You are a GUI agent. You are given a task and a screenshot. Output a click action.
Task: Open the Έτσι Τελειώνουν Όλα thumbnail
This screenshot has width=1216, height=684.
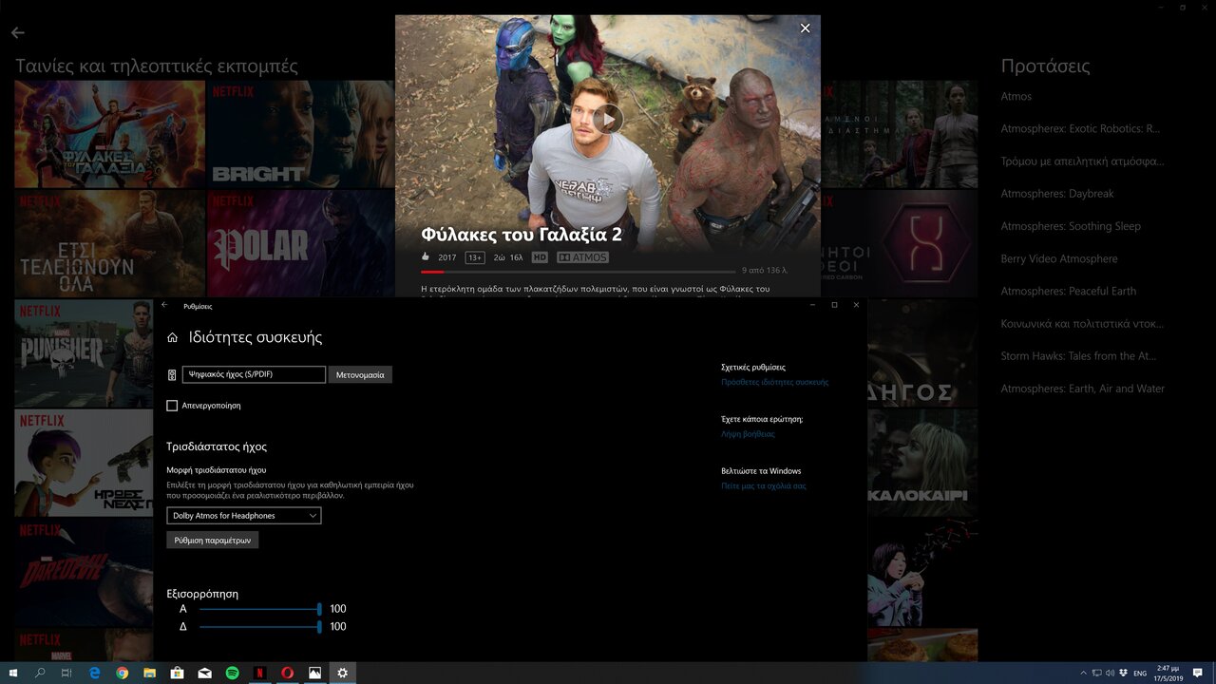pos(109,244)
